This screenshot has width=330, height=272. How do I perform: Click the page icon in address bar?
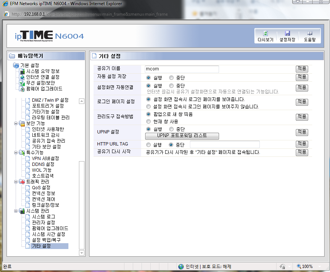tap(7, 14)
